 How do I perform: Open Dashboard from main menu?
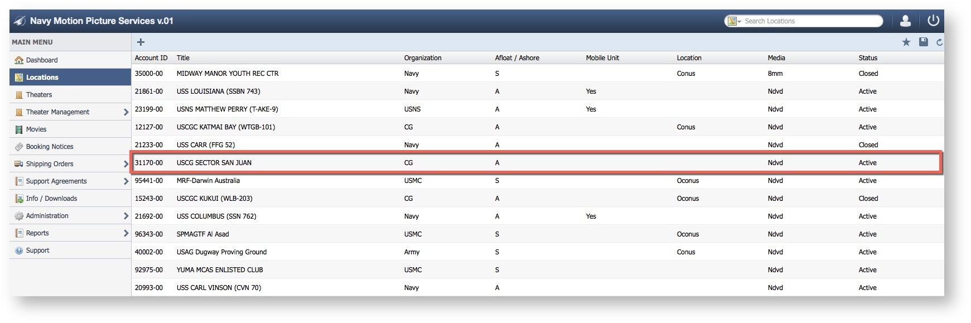click(x=41, y=60)
